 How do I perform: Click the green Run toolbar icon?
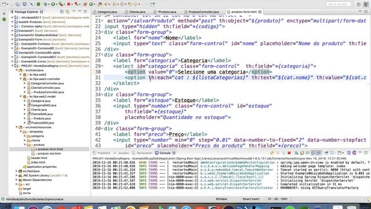coord(53,4)
